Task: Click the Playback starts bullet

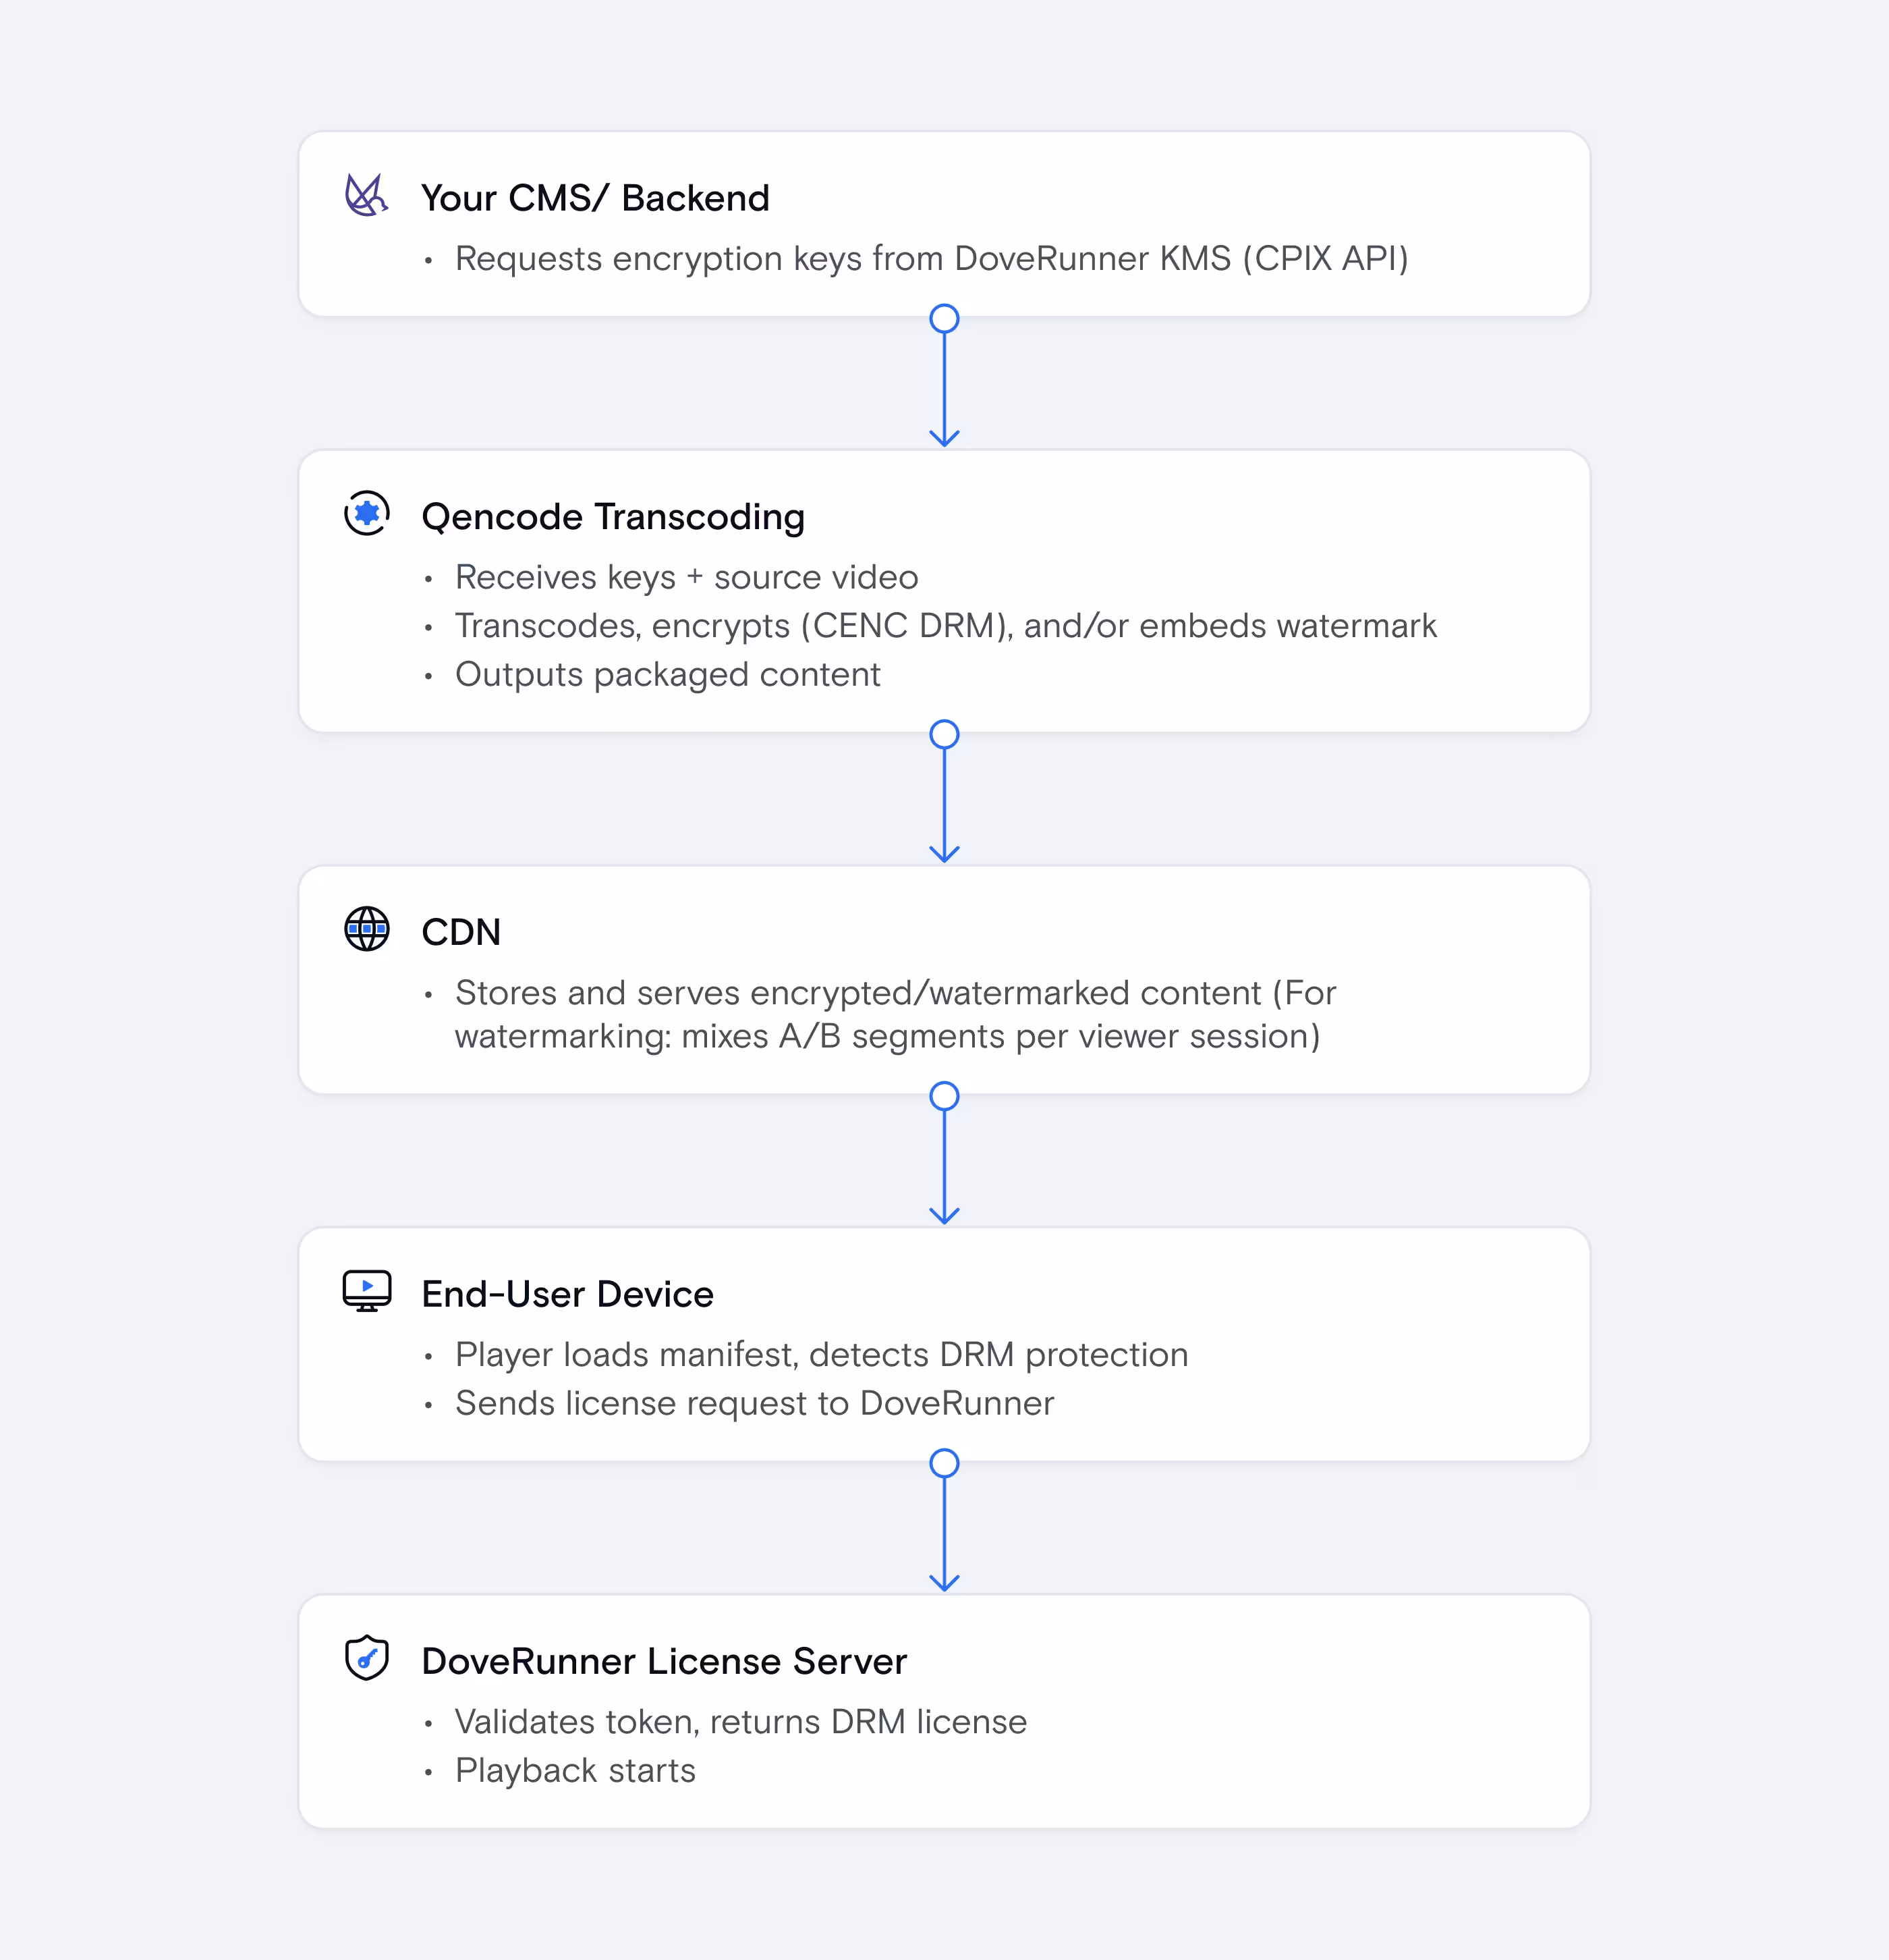Action: click(x=575, y=1770)
